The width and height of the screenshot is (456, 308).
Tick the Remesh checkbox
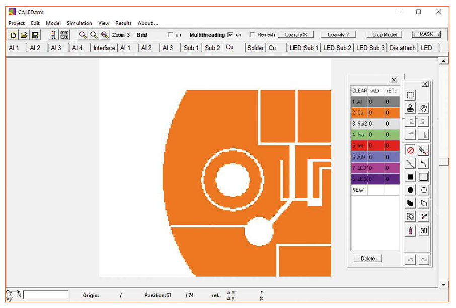tap(252, 35)
